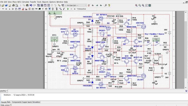Pause the simulation
The height and width of the screenshot is (106, 188).
(x=71, y=9)
